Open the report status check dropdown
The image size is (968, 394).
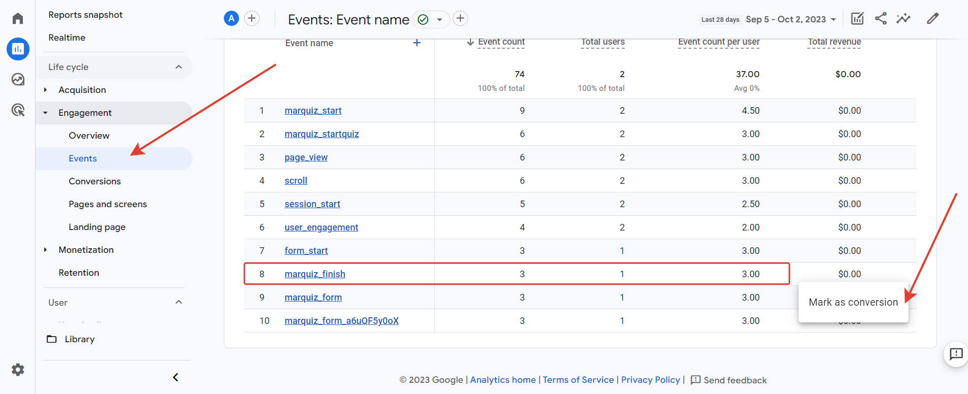[431, 19]
